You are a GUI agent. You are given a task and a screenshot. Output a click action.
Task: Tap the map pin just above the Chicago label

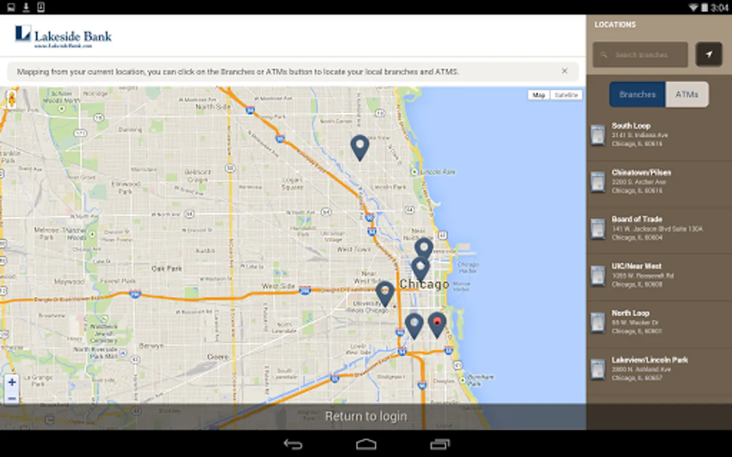pos(420,269)
